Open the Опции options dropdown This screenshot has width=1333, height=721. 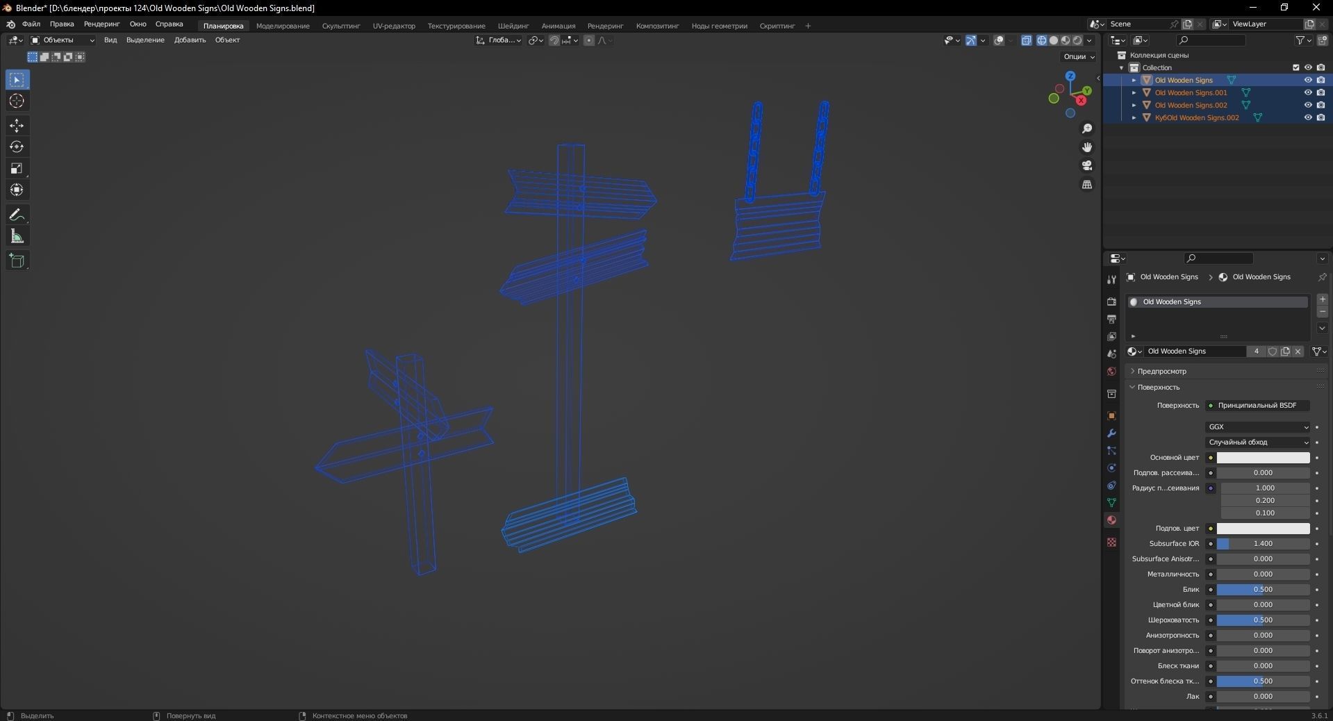(x=1079, y=56)
